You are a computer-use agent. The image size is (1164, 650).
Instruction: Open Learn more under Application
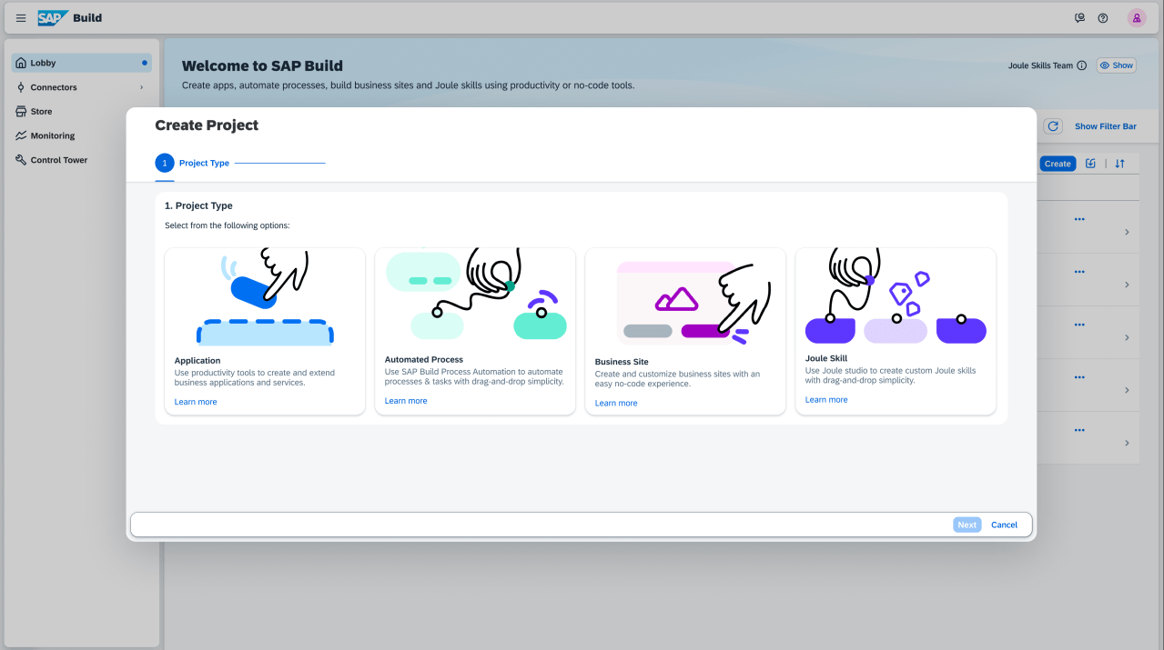click(196, 402)
